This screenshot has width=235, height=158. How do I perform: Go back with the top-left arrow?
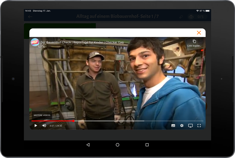coord(30,17)
